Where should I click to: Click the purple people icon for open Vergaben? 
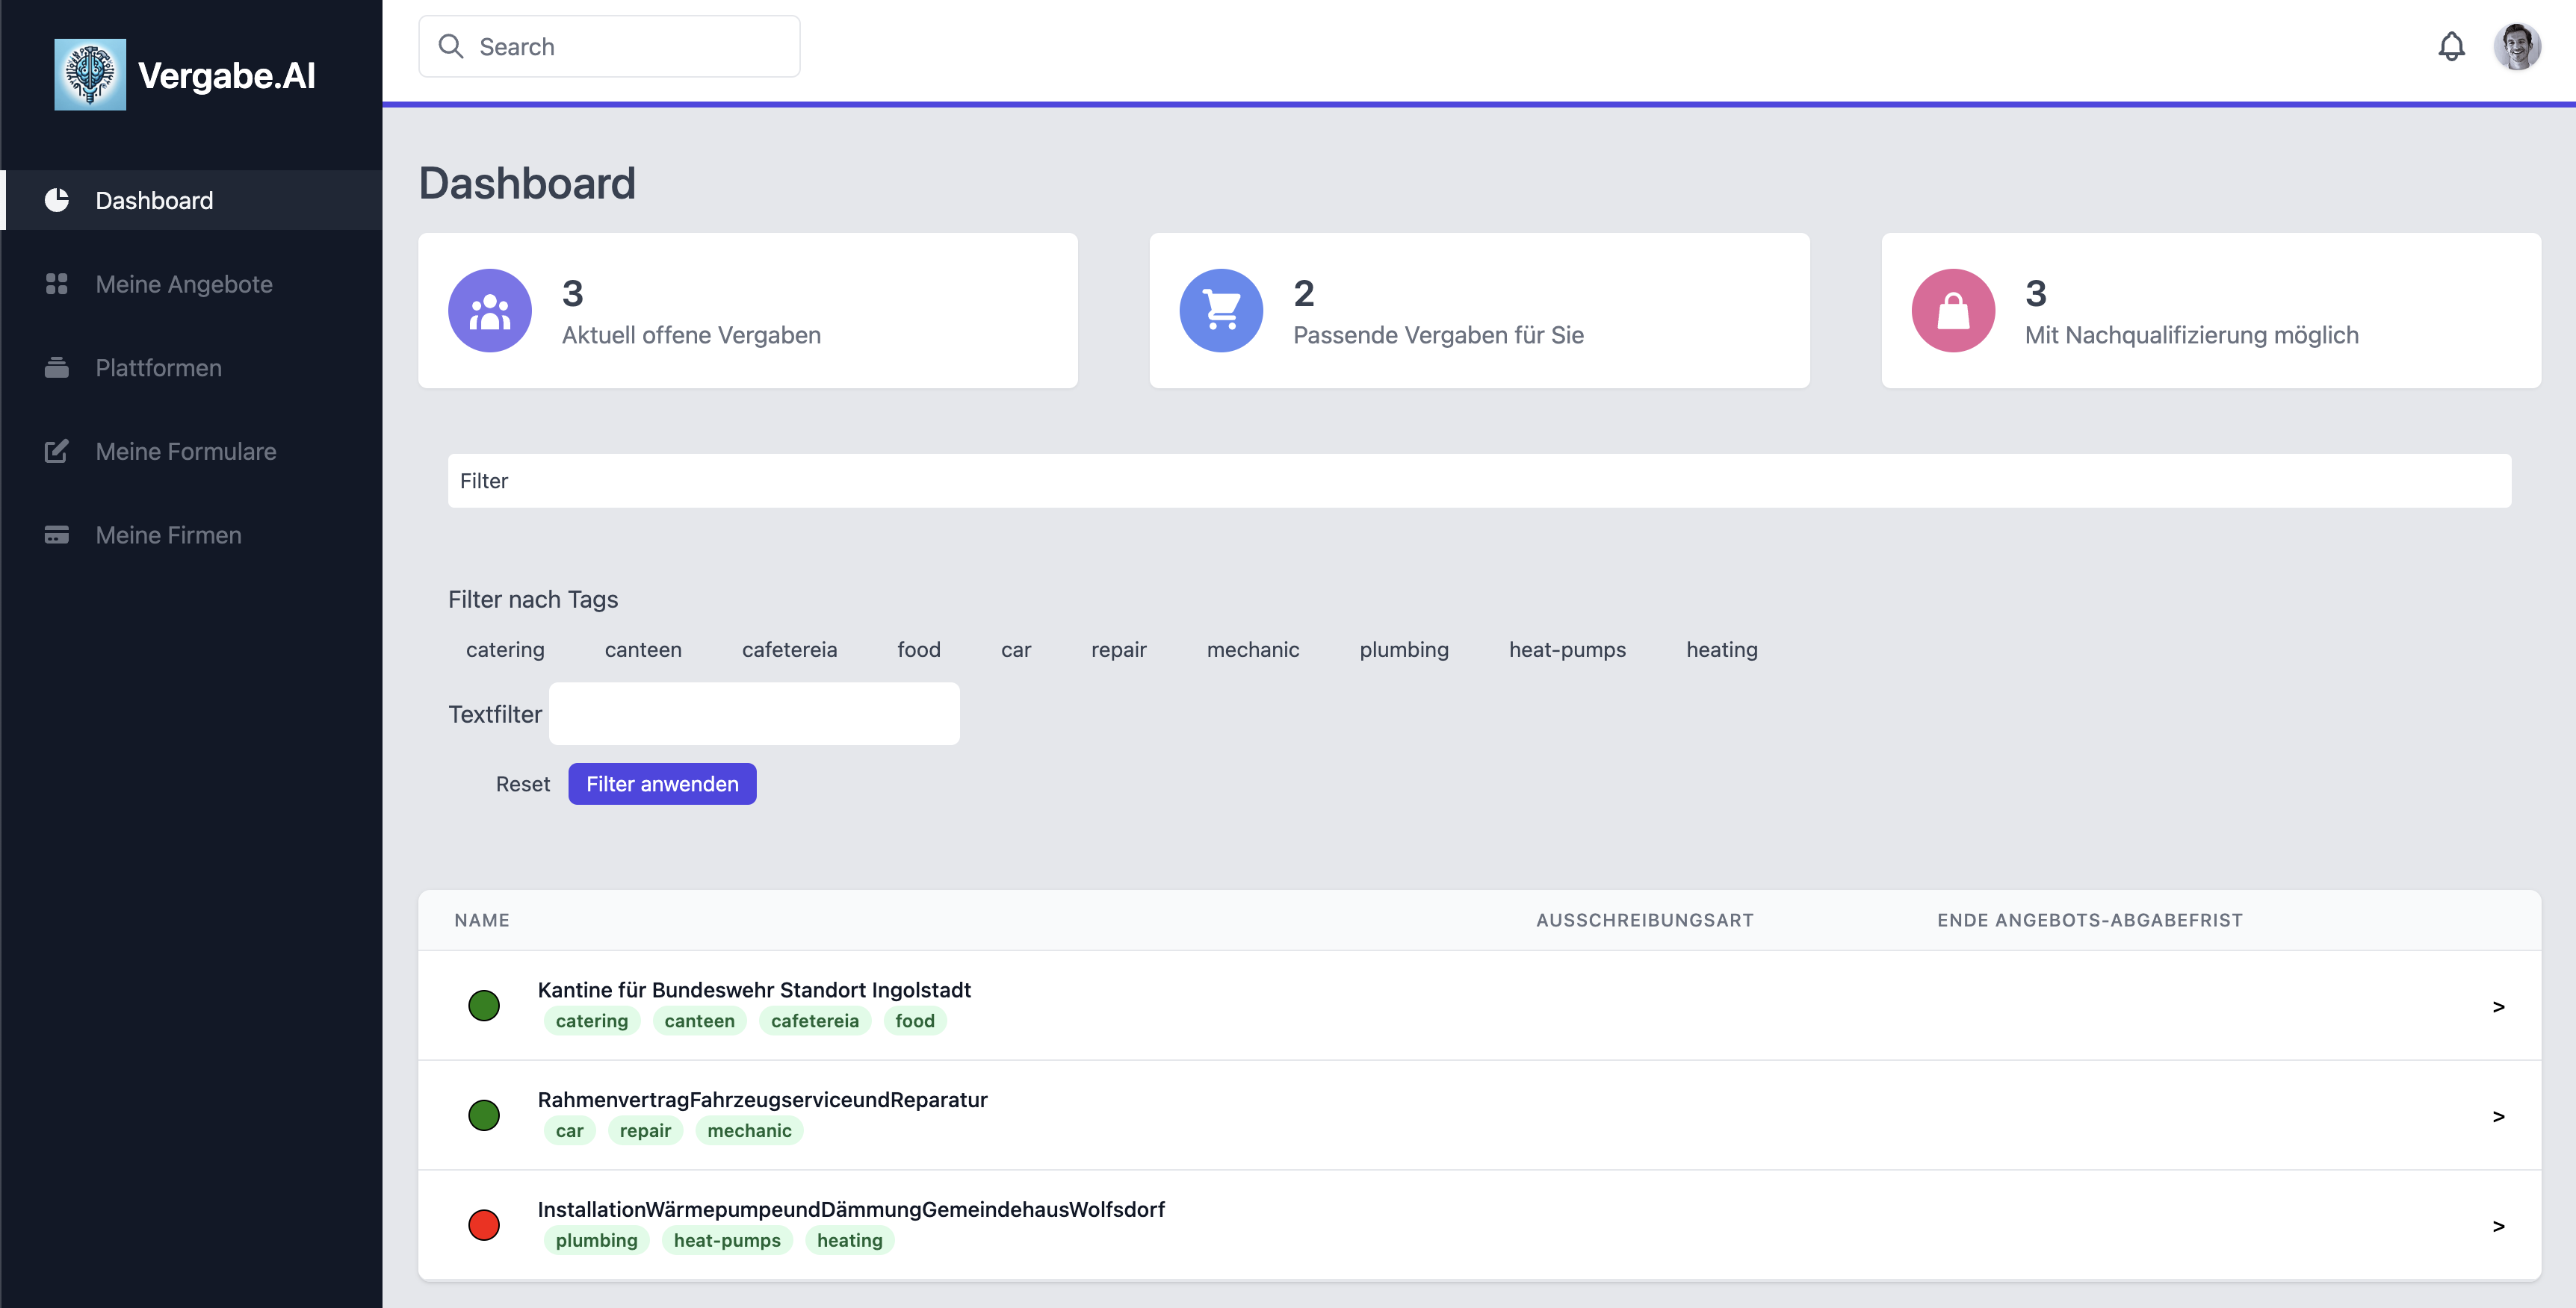pyautogui.click(x=490, y=311)
